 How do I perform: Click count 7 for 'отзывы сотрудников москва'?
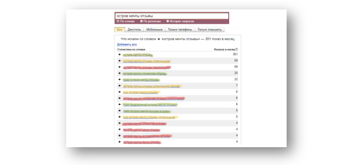point(237,86)
